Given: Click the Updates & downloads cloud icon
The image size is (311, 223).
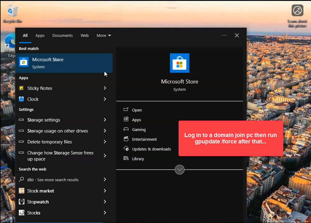Looking at the screenshot, I should (126, 148).
